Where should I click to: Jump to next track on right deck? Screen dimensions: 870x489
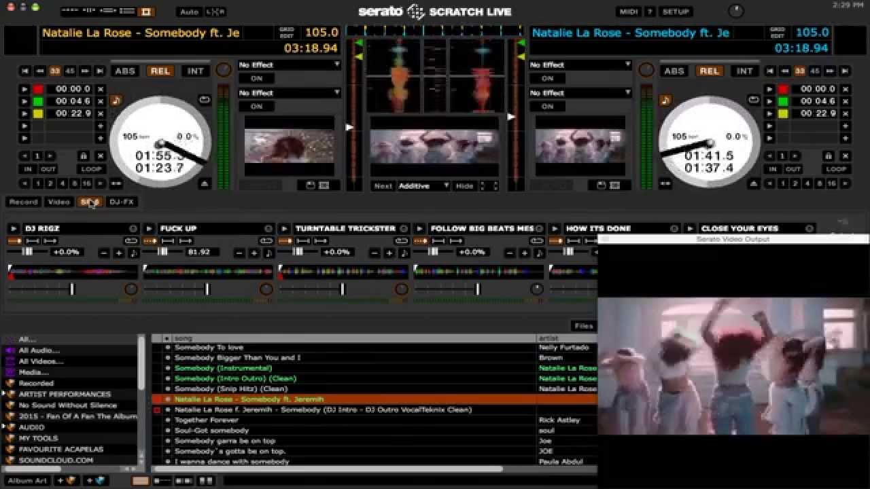coord(845,71)
